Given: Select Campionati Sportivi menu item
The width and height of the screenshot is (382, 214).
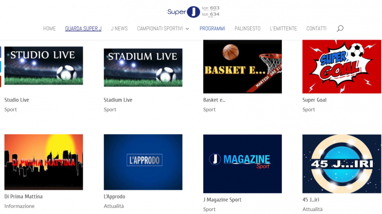Looking at the screenshot, I should pos(160,29).
